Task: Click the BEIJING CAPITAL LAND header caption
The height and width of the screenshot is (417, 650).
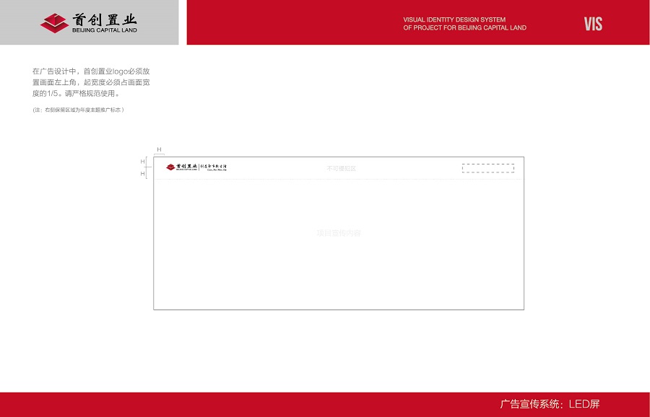Action: (105, 30)
